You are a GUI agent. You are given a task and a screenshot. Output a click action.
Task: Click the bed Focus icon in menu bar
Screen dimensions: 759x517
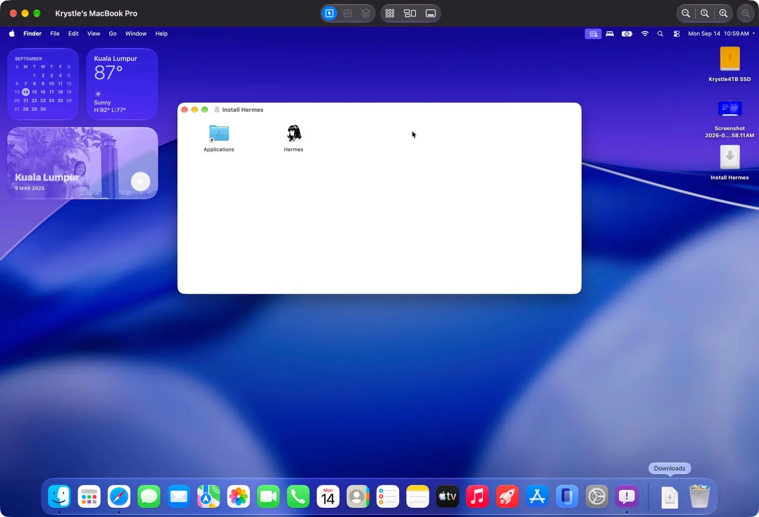click(610, 34)
